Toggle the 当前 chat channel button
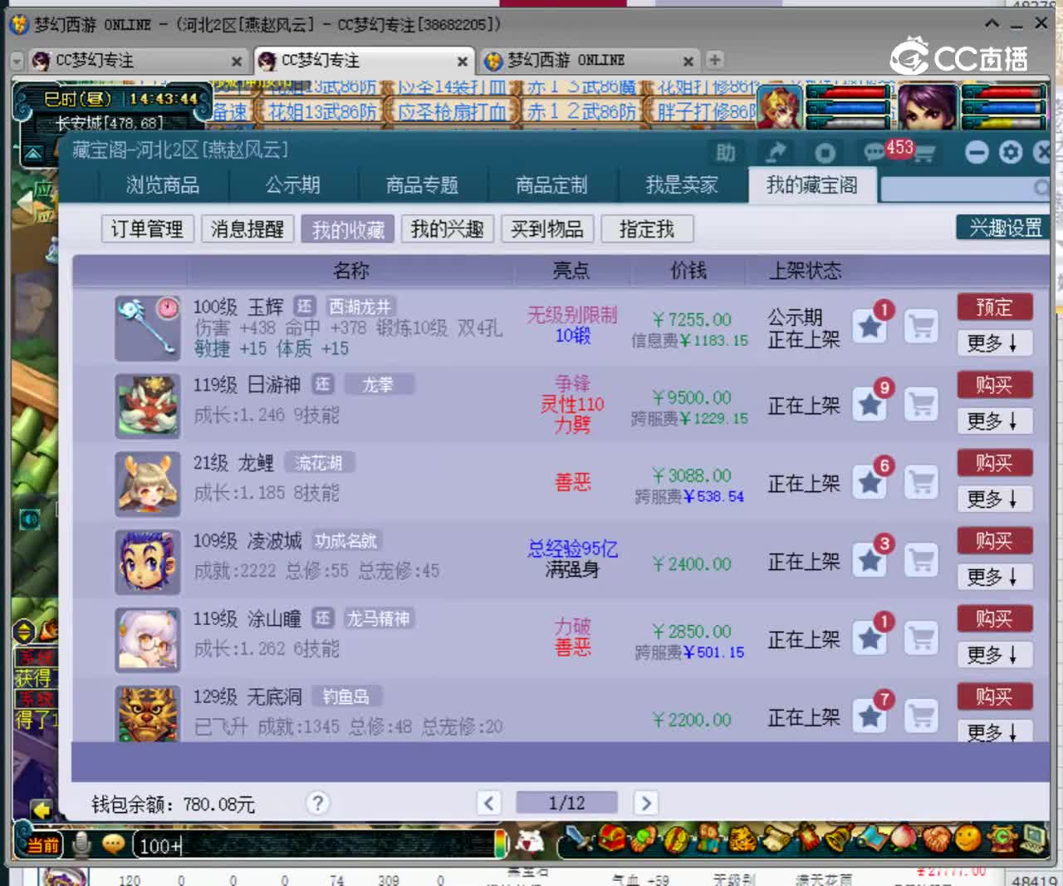1063x886 pixels. [42, 845]
